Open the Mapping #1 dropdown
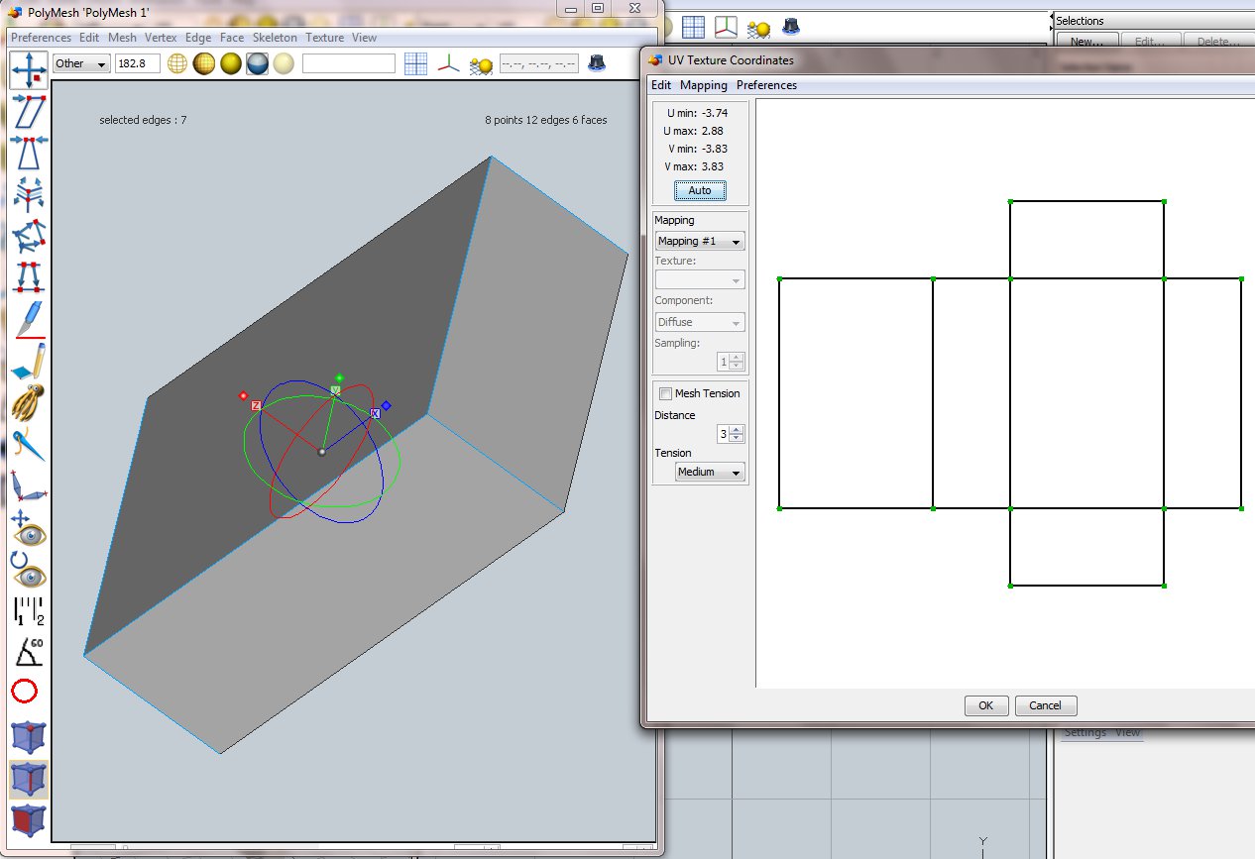The width and height of the screenshot is (1255, 859). point(700,241)
